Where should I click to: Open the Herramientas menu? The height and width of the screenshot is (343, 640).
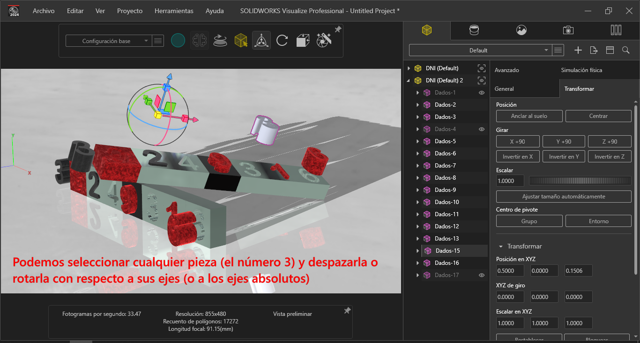tap(174, 11)
